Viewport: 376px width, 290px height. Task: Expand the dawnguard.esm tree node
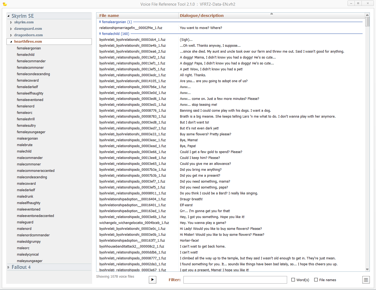pyautogui.click(x=11, y=29)
